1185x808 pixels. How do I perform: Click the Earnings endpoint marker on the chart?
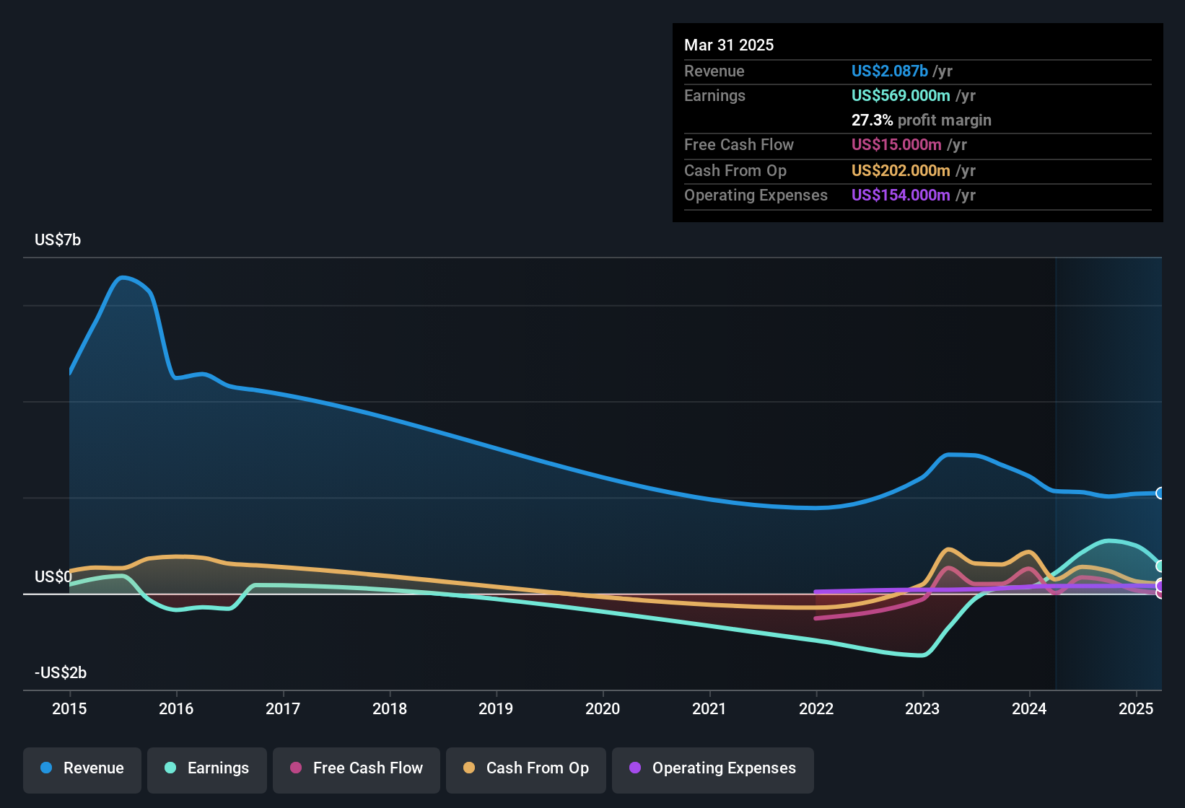1160,566
